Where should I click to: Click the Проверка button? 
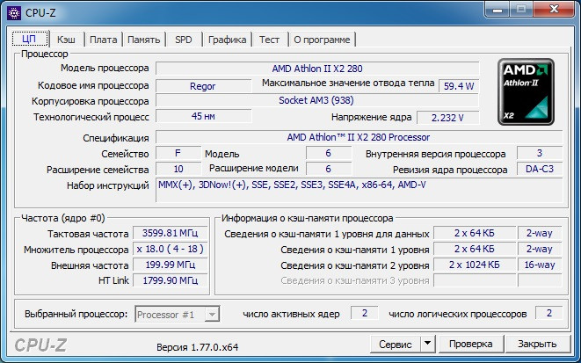[471, 344]
